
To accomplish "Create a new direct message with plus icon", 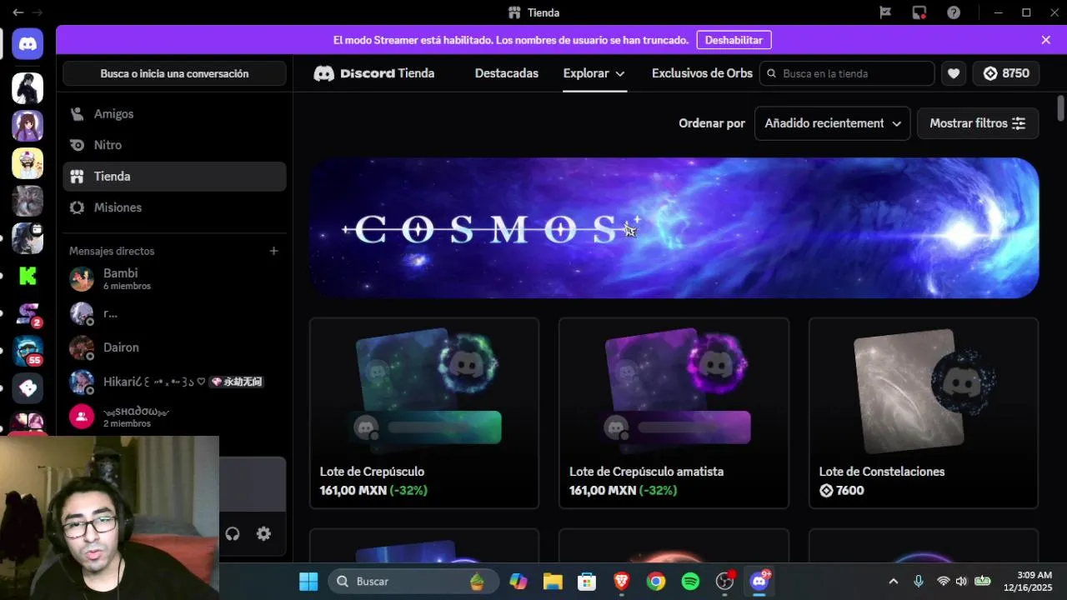I will [273, 251].
